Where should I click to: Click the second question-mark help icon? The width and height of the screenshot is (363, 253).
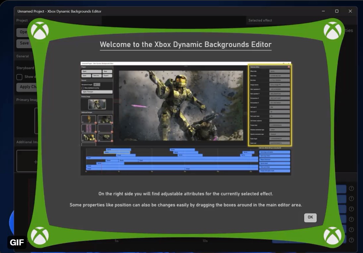[351, 199]
